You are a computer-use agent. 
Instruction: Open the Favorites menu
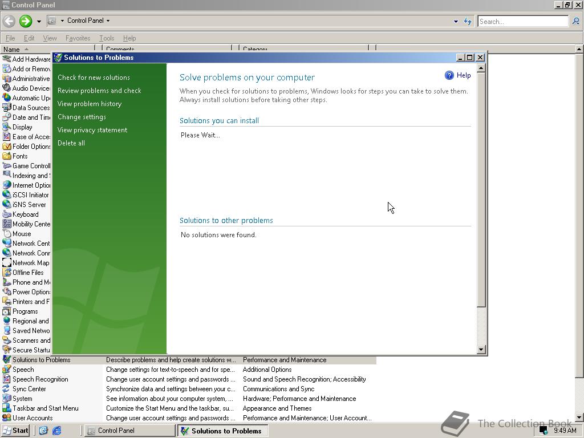point(78,38)
